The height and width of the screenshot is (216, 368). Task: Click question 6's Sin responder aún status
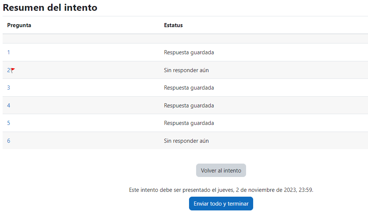click(x=186, y=141)
